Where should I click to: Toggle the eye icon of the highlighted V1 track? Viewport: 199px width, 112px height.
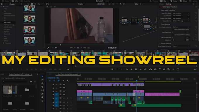pos(64,94)
